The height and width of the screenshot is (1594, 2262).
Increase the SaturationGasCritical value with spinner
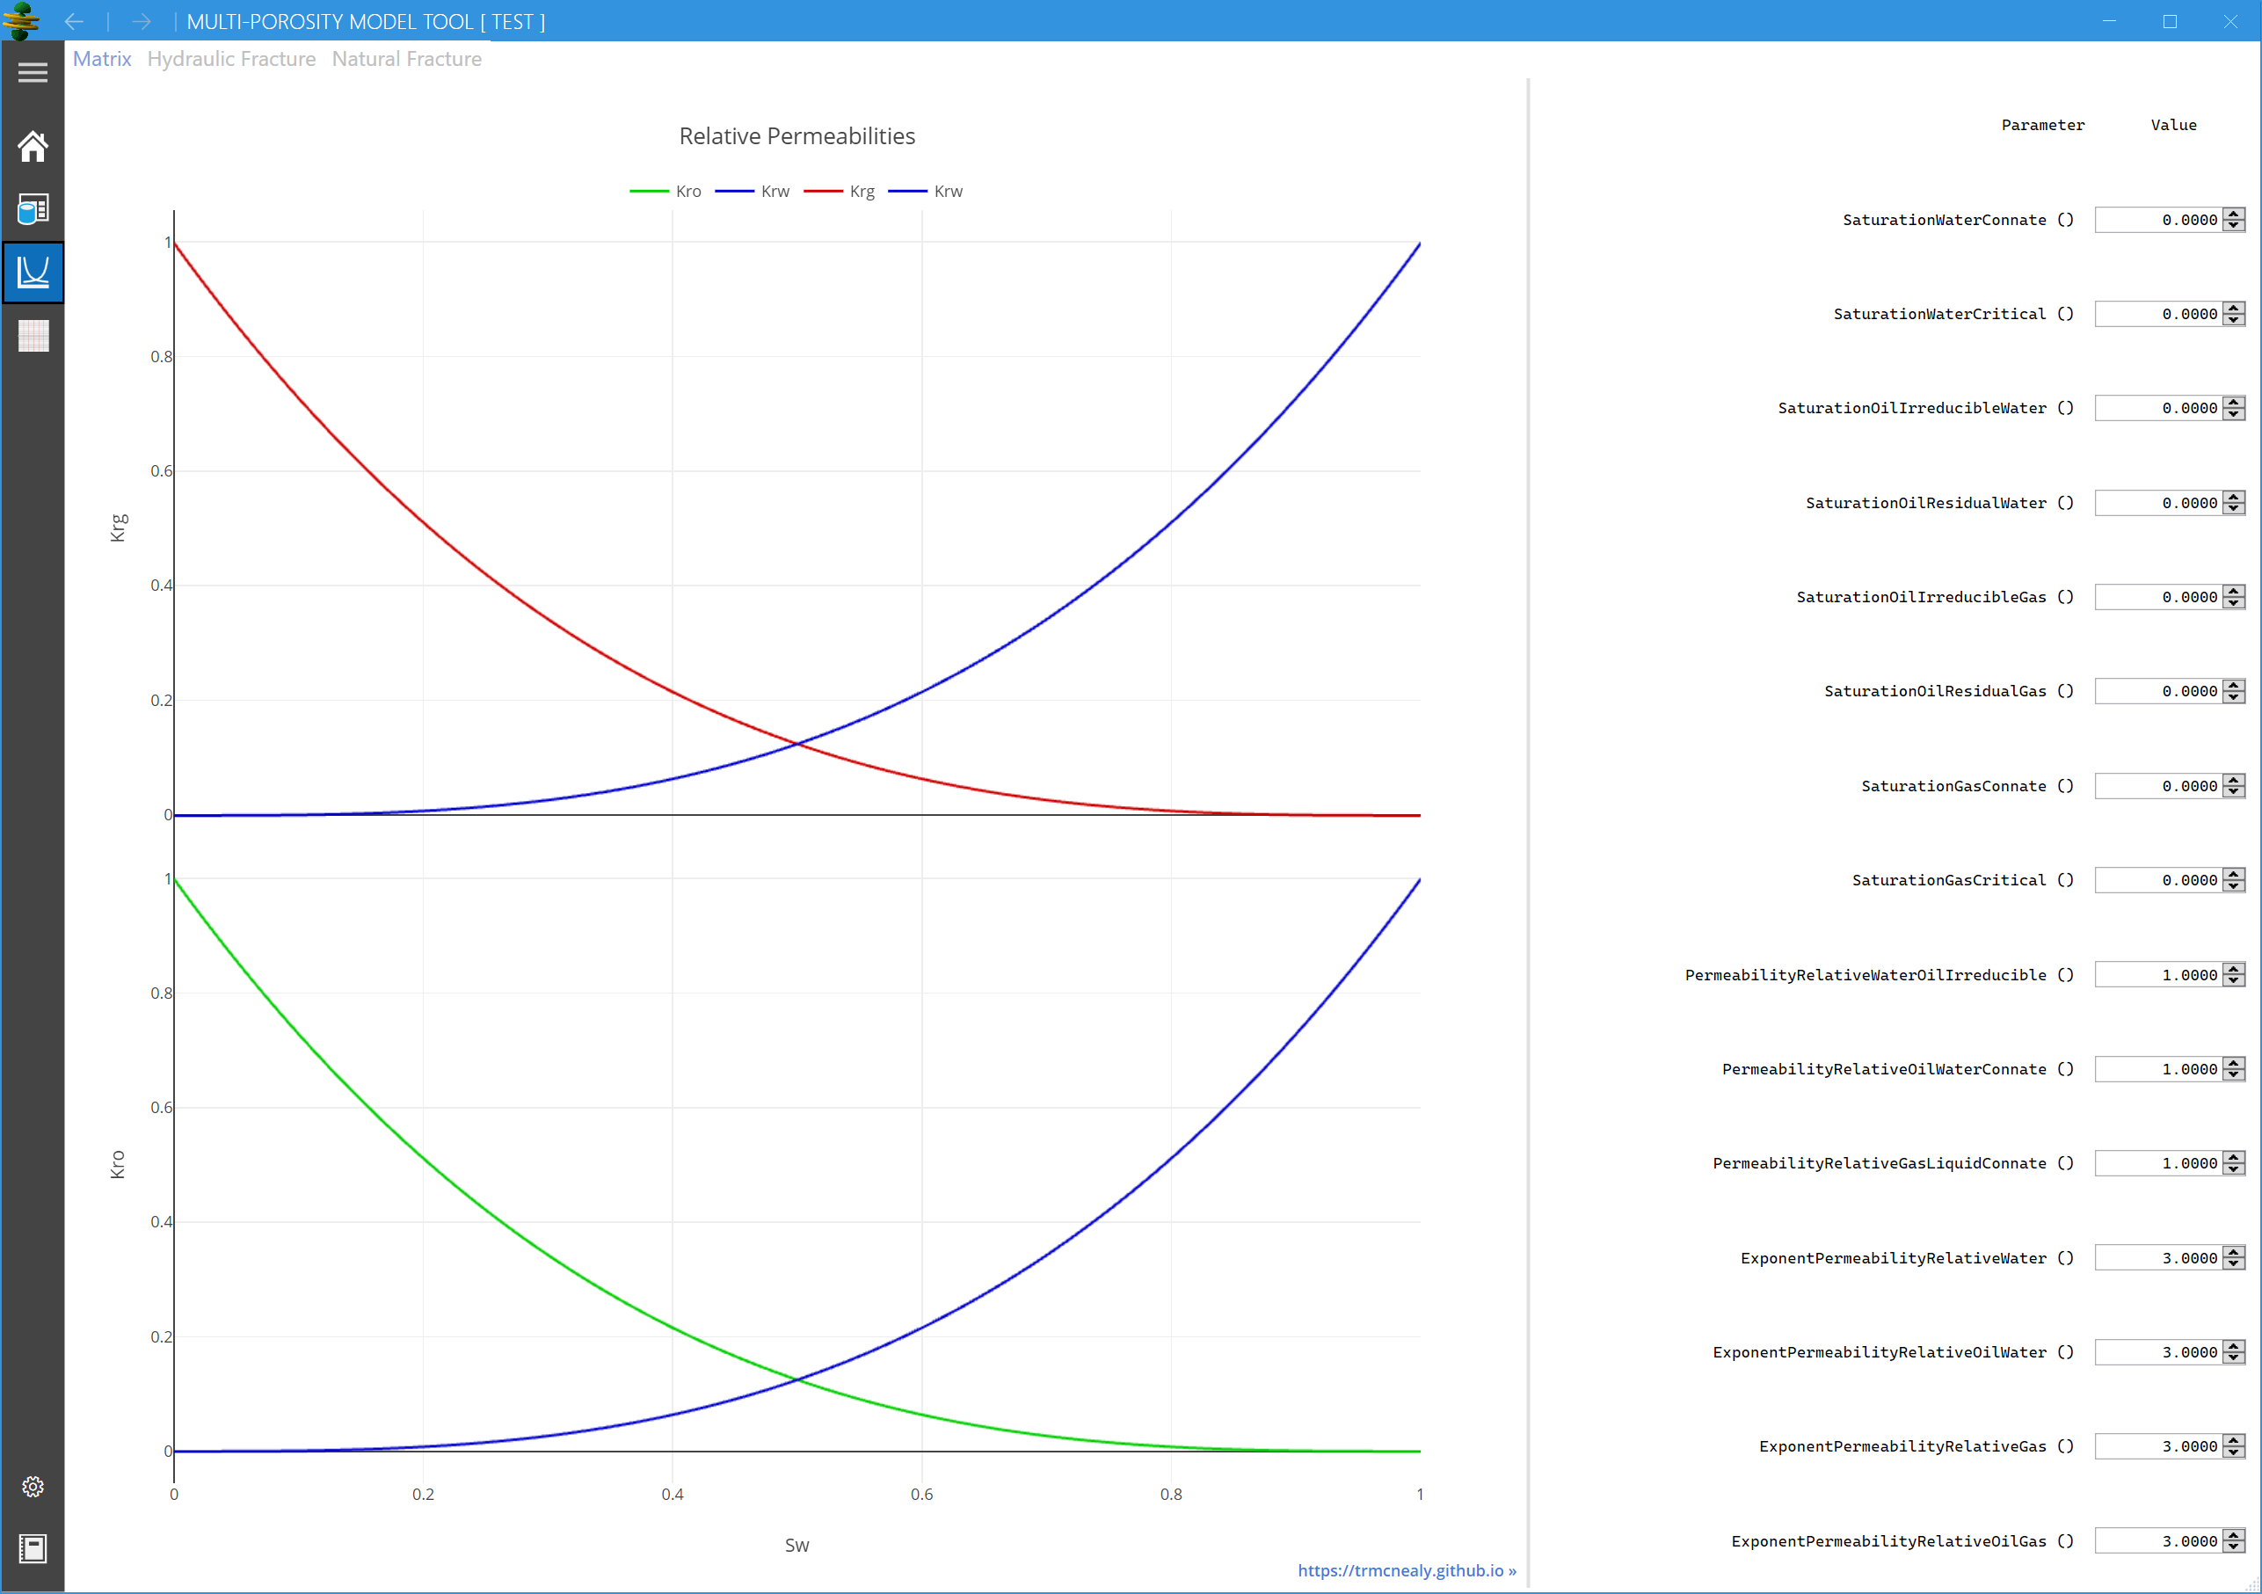(x=2235, y=874)
